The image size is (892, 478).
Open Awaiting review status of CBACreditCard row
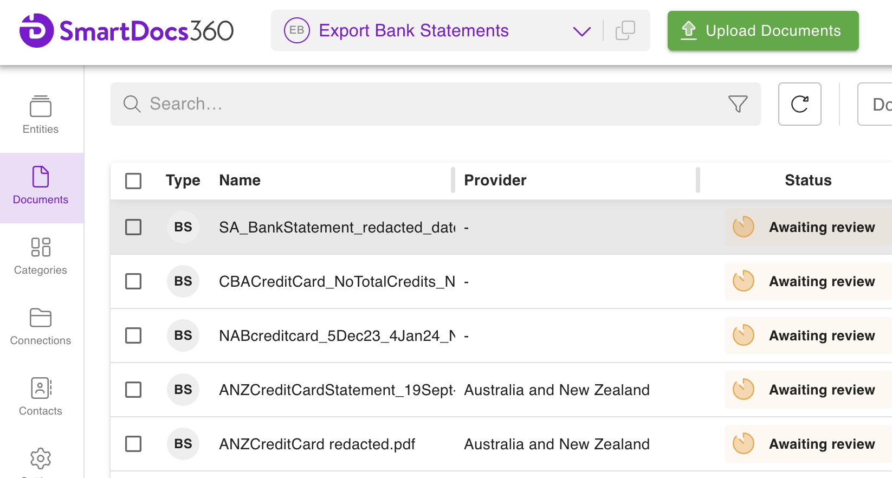pyautogui.click(x=808, y=281)
